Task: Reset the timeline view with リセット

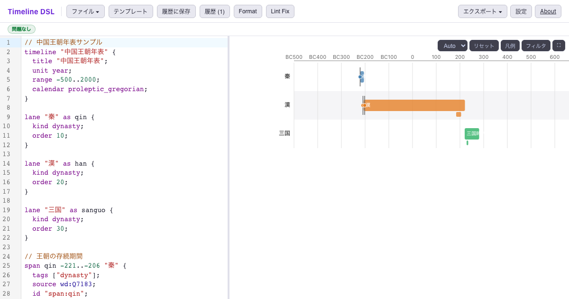Action: [484, 46]
